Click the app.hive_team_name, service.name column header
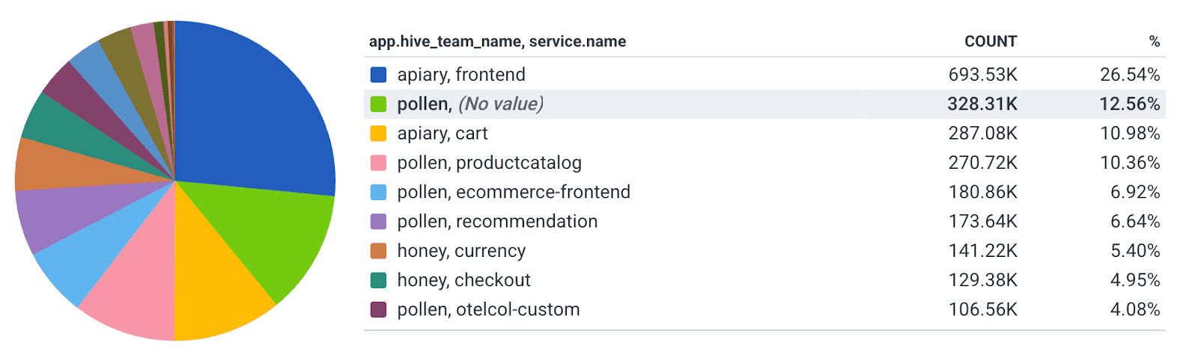This screenshot has height=351, width=1198. point(497,42)
